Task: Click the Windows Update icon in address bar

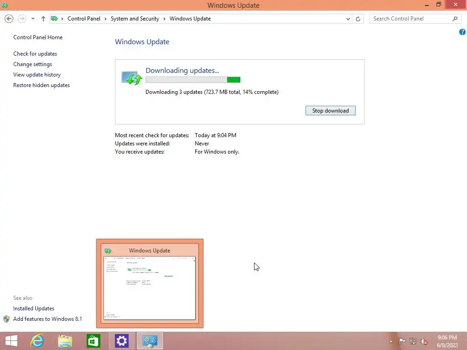Action: pos(54,19)
